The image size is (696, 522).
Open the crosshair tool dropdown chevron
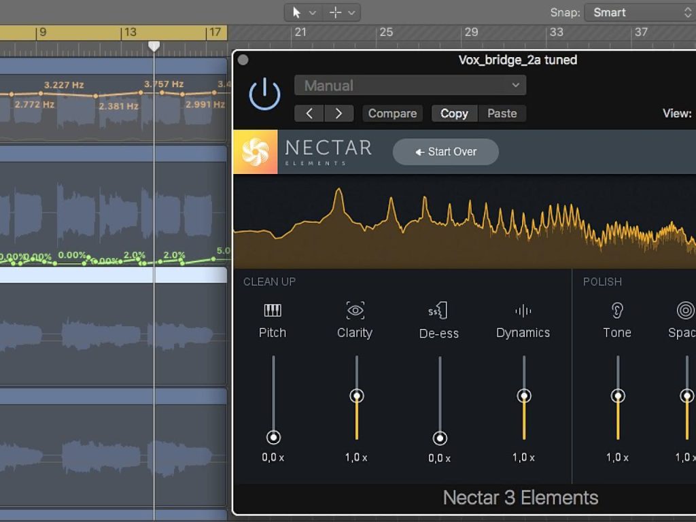(351, 13)
